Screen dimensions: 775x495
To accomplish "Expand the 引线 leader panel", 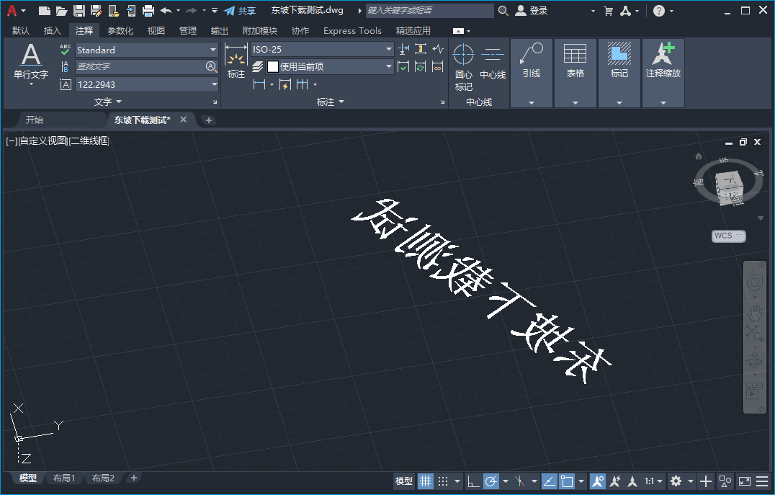I will 532,103.
